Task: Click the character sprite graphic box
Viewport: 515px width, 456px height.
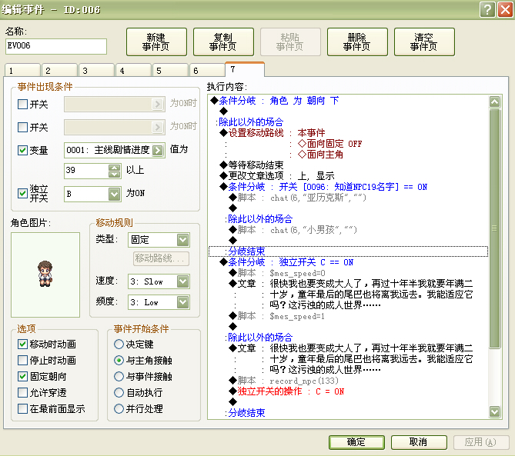Action: point(45,275)
